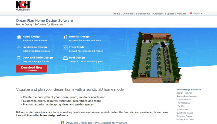Click the NCH Software logo
The image size is (217, 124).
(x=23, y=6)
